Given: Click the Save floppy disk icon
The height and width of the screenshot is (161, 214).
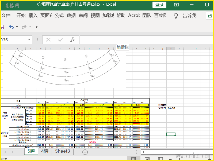Looking at the screenshot, I should (2, 27).
